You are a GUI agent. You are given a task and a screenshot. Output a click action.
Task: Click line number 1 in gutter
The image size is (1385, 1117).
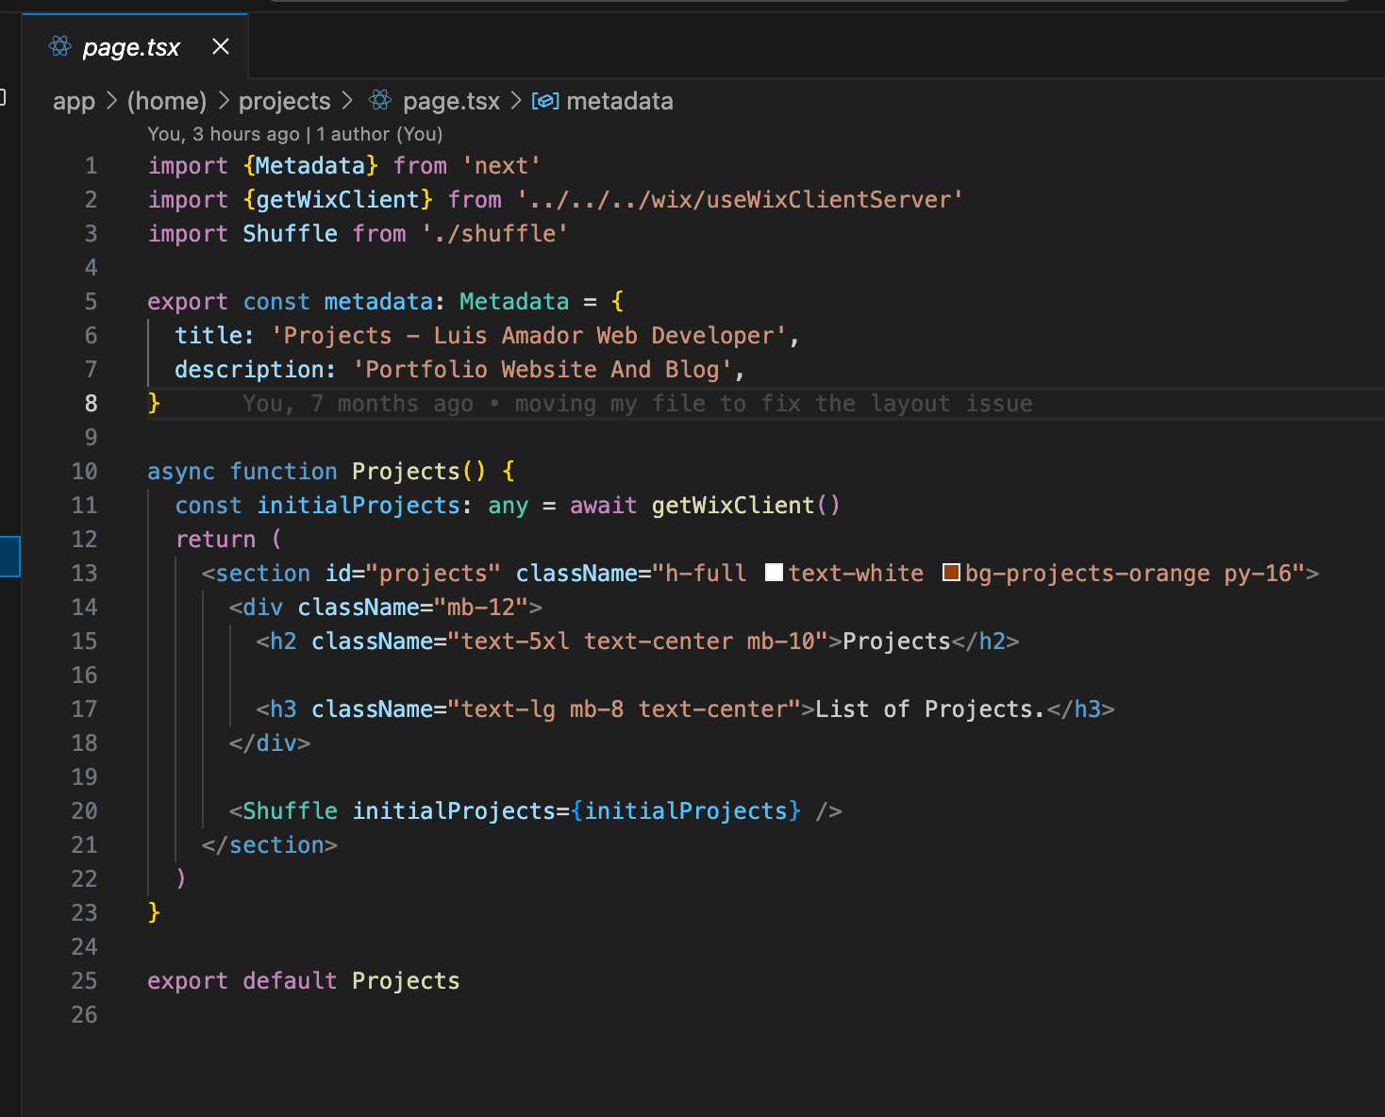pyautogui.click(x=92, y=166)
